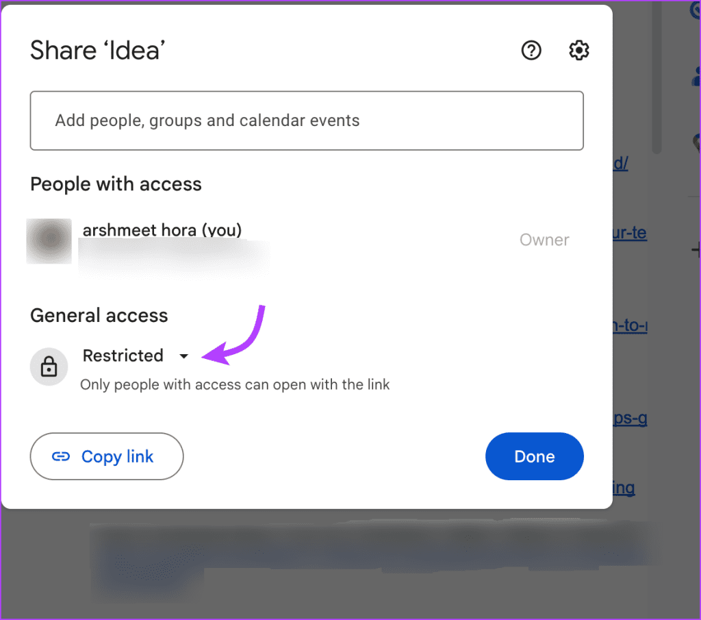Click the chain-link icon inside Copy link
Image resolution: width=701 pixels, height=620 pixels.
tap(62, 456)
